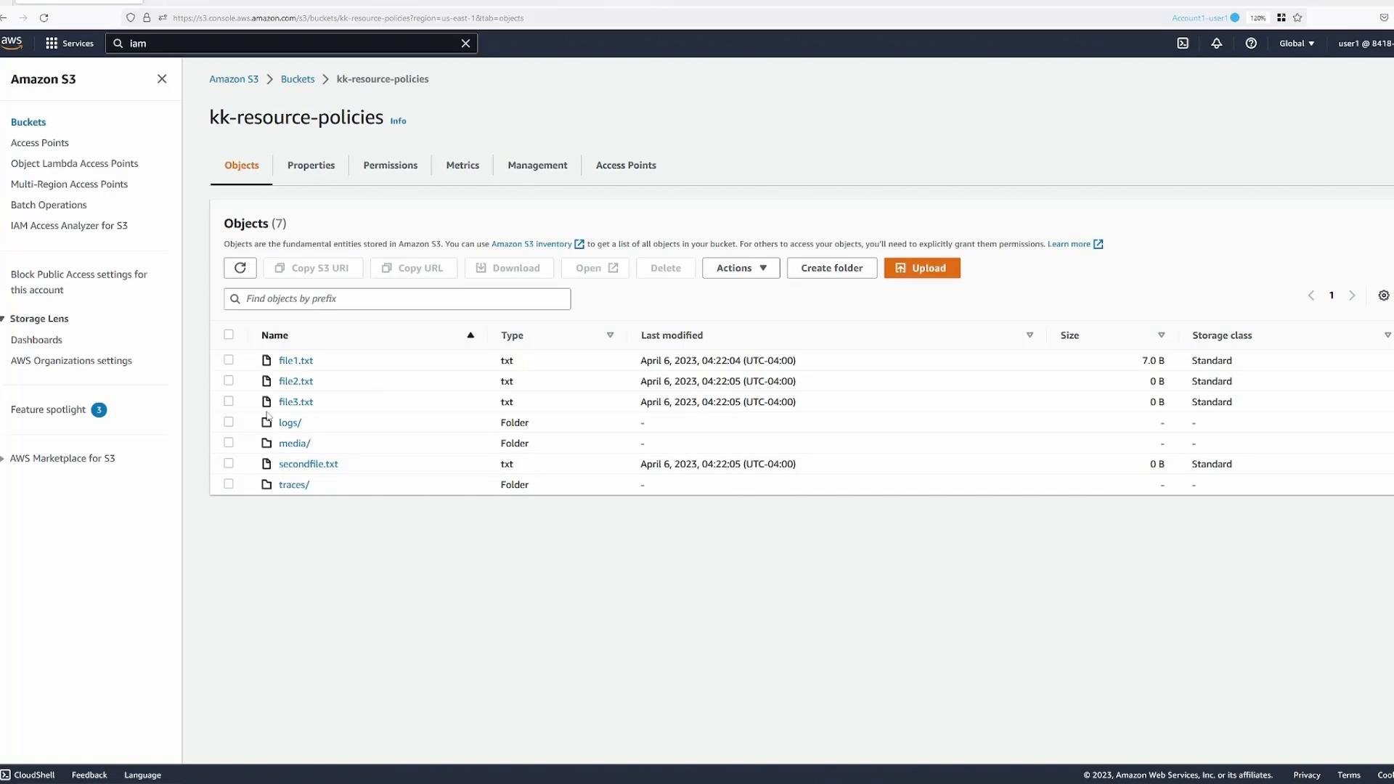This screenshot has height=784, width=1394.
Task: Click Create folder button
Action: click(x=832, y=268)
